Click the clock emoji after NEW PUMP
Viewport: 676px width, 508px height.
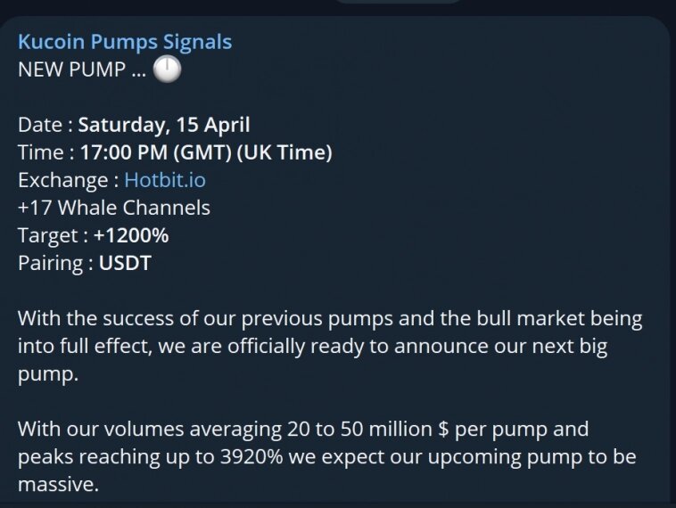point(168,69)
